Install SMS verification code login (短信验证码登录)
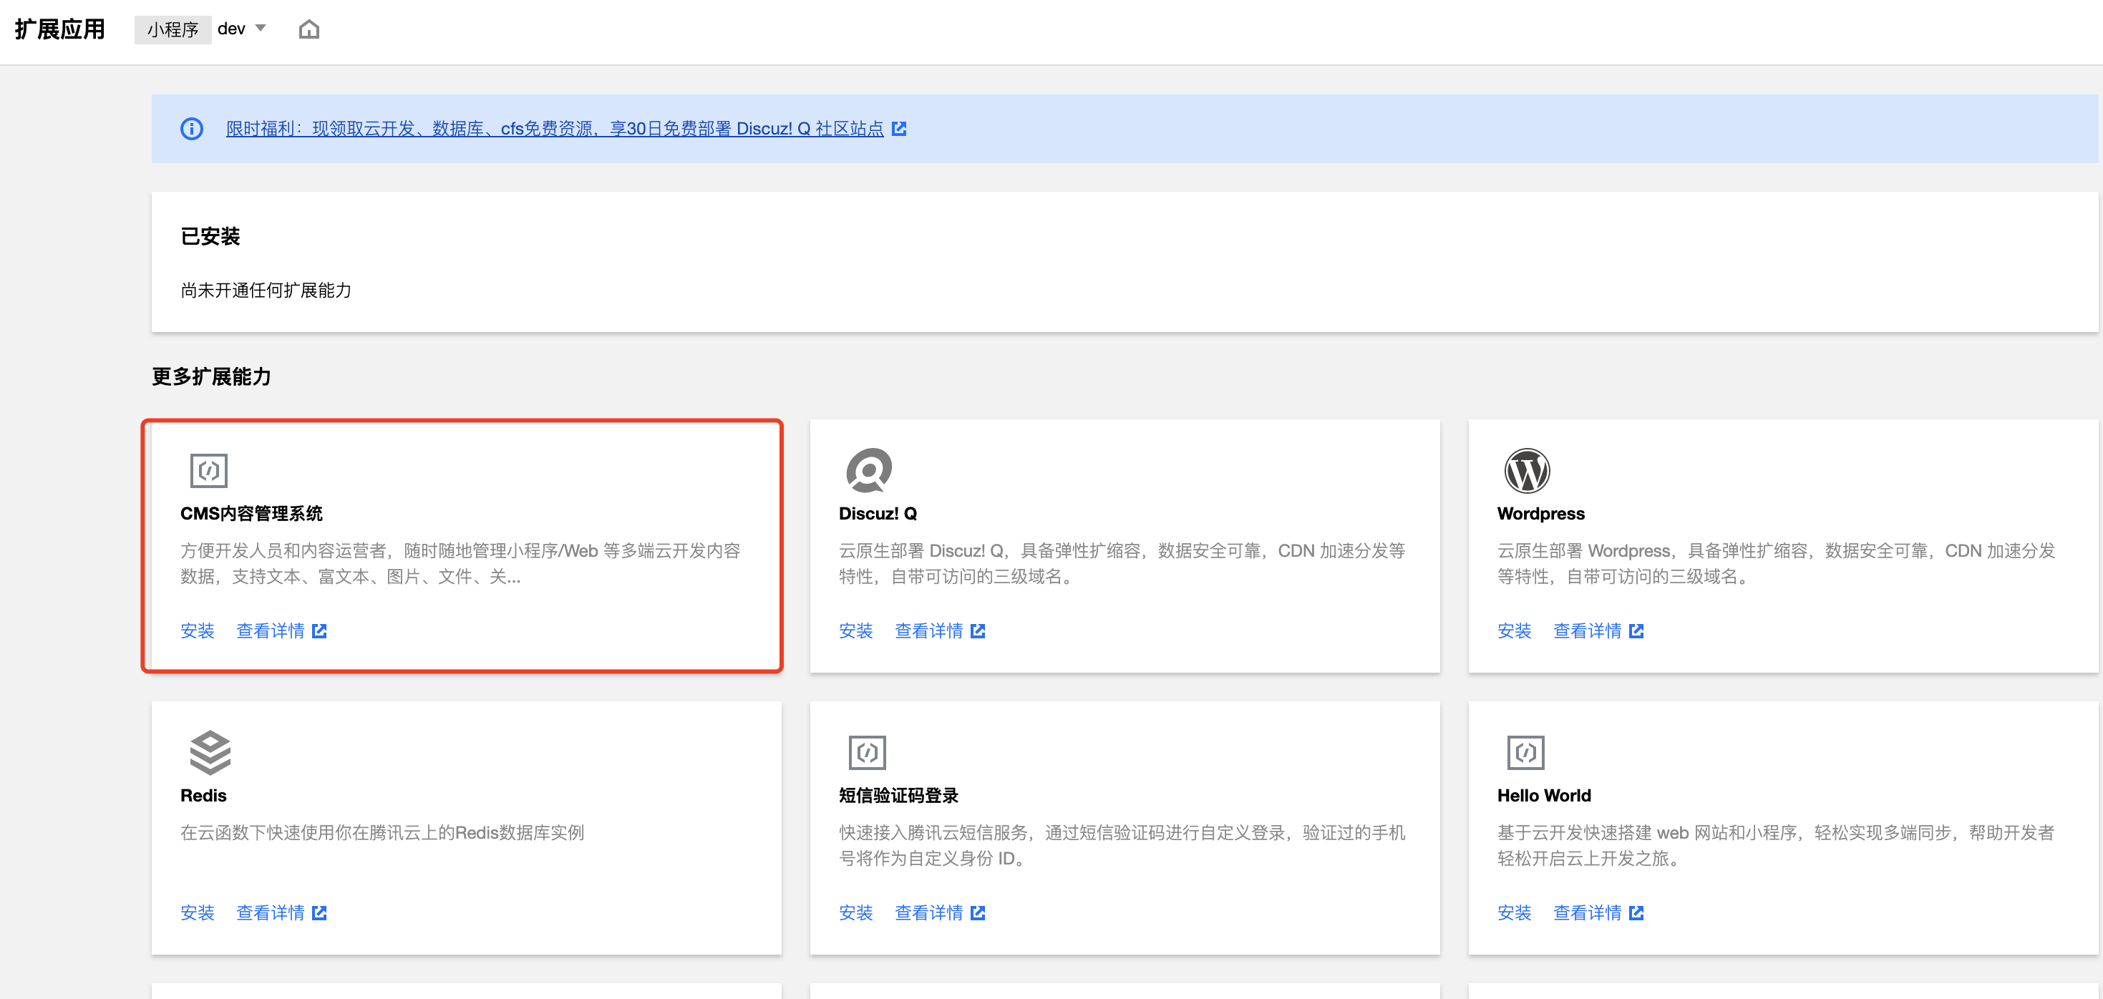Image resolution: width=2103 pixels, height=999 pixels. point(855,912)
